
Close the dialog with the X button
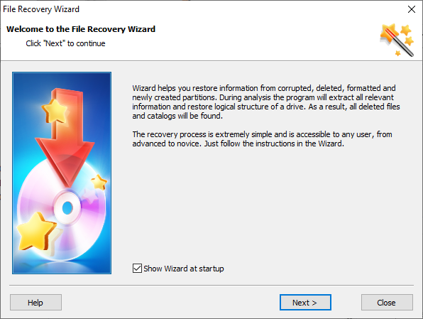[x=412, y=9]
